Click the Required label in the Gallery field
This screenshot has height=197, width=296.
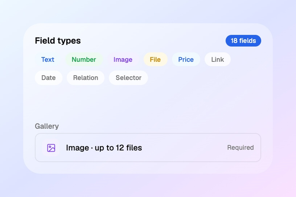240,148
